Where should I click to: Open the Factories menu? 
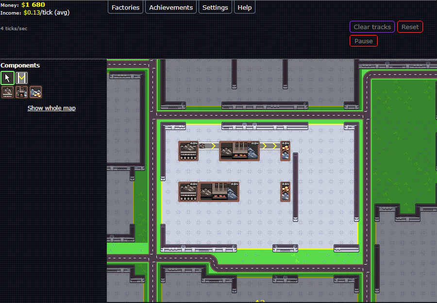pyautogui.click(x=125, y=7)
